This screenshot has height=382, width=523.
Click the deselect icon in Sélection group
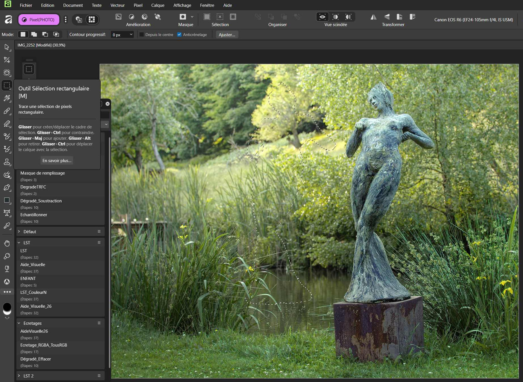pyautogui.click(x=220, y=17)
